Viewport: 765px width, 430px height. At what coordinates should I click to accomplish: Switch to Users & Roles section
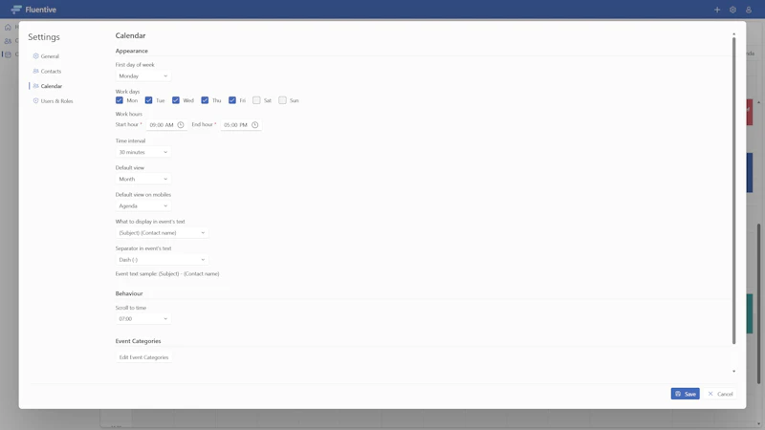pos(56,101)
